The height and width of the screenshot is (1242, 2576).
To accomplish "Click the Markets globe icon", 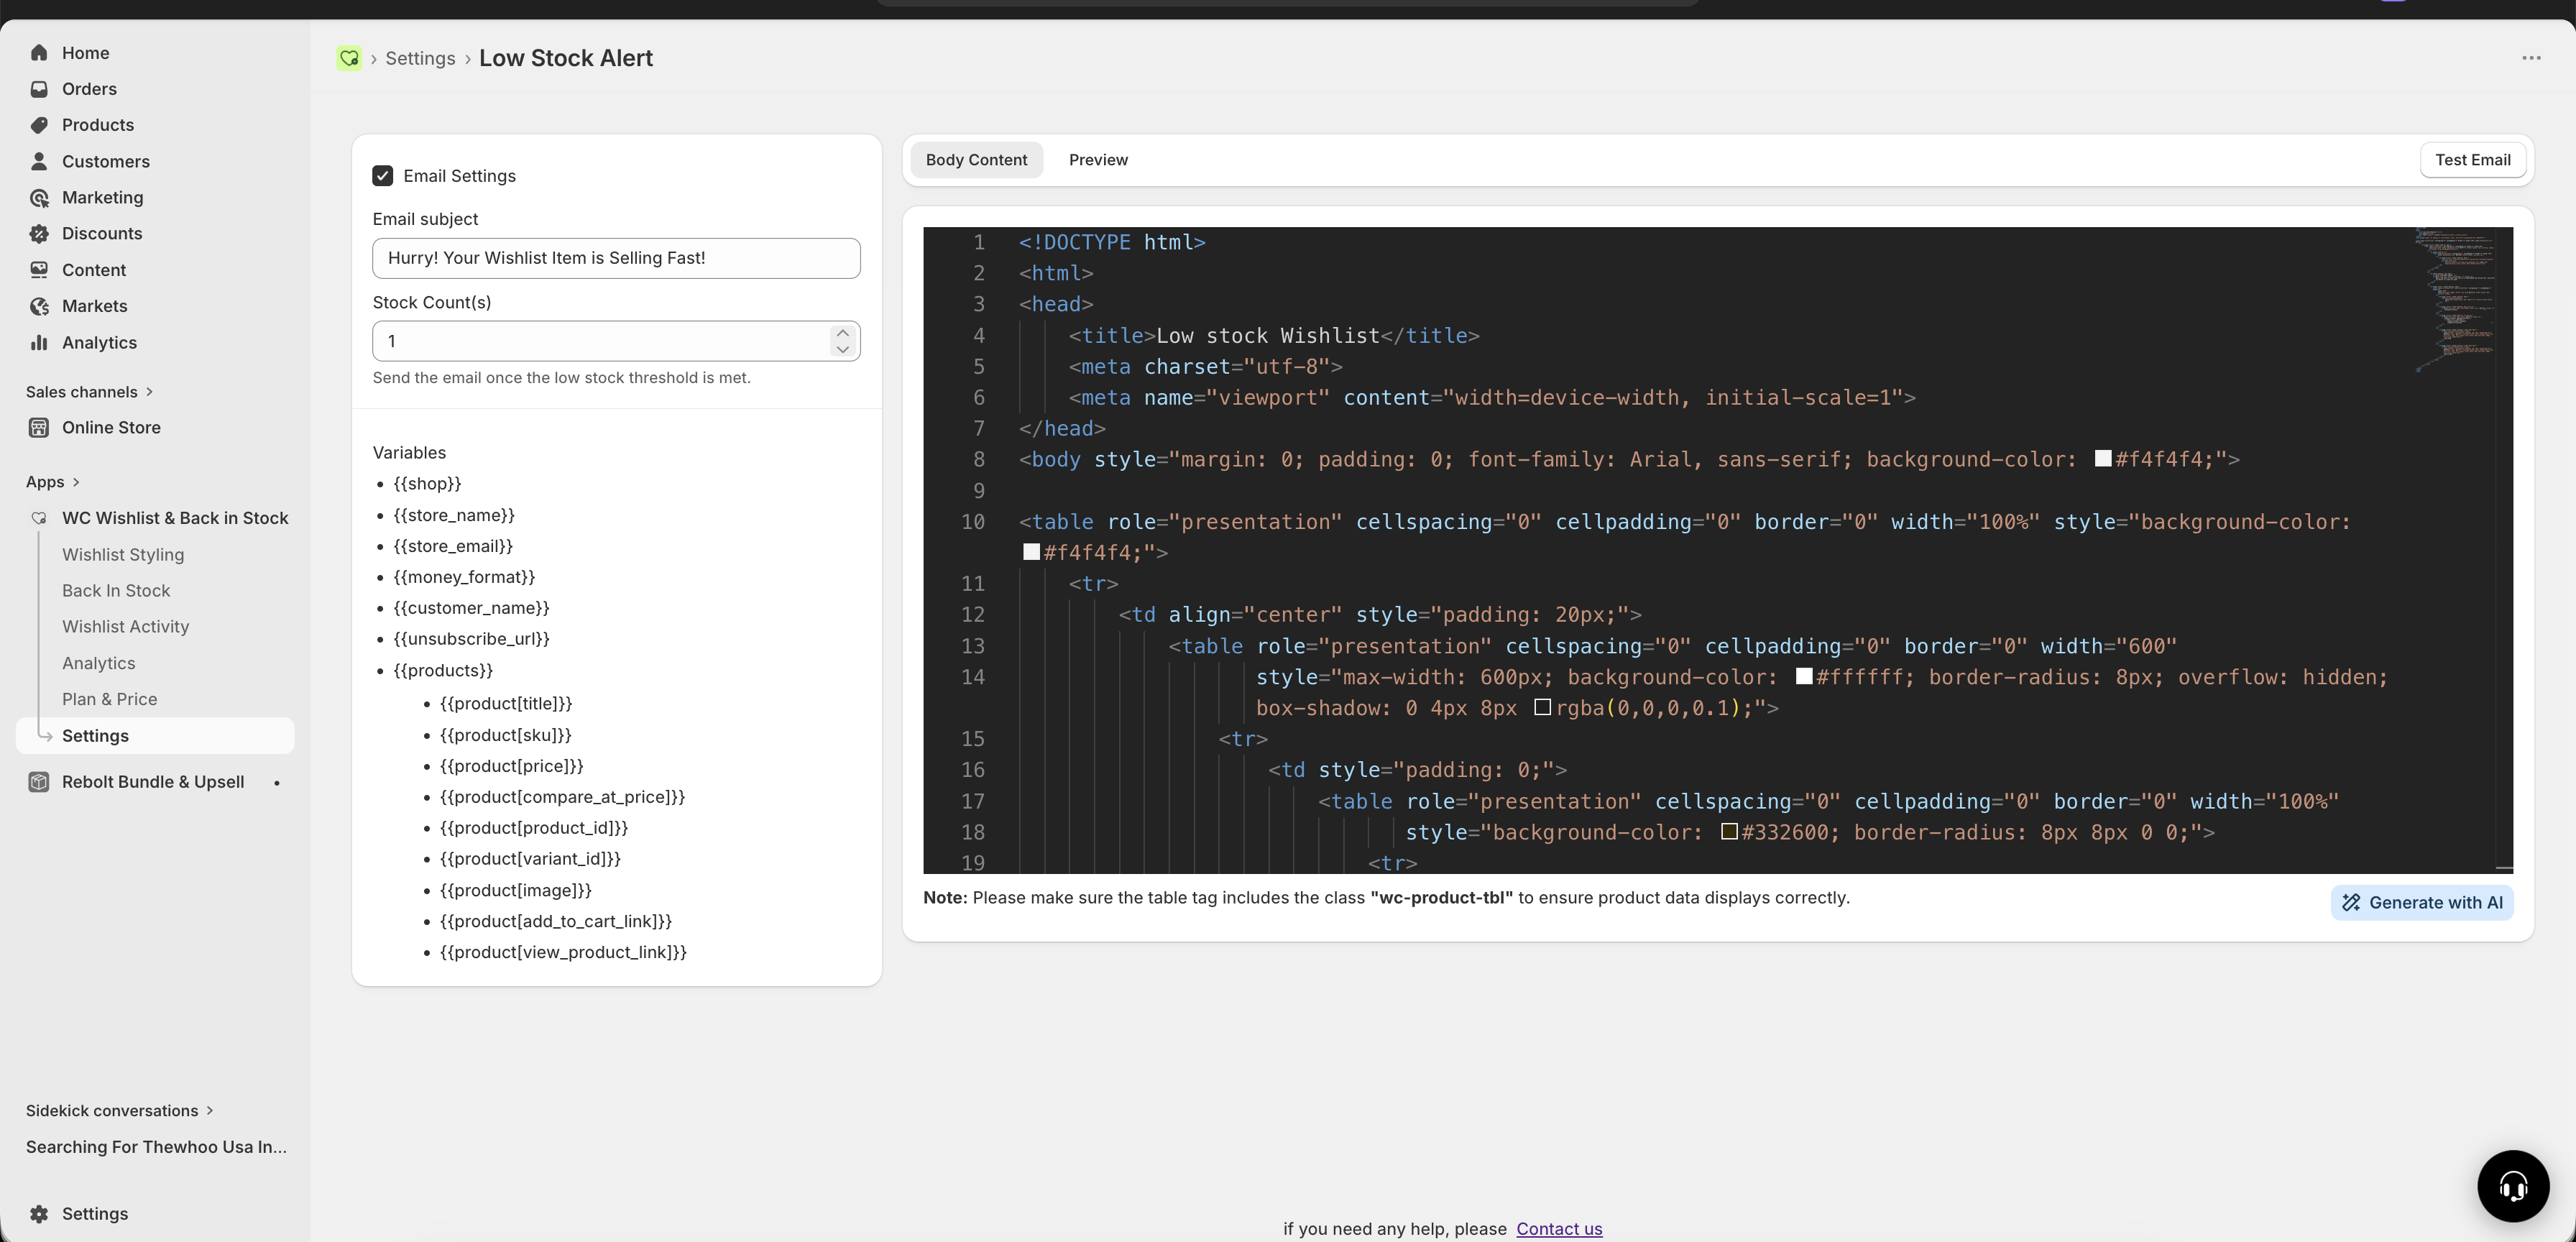I will coord(39,306).
